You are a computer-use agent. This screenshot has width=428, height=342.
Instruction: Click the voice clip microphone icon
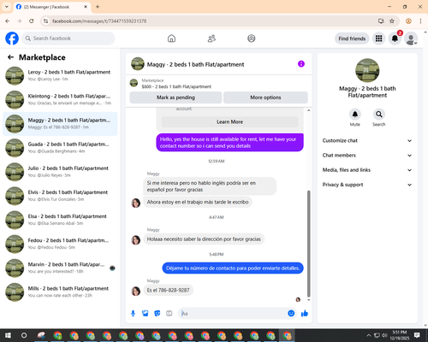(133, 314)
